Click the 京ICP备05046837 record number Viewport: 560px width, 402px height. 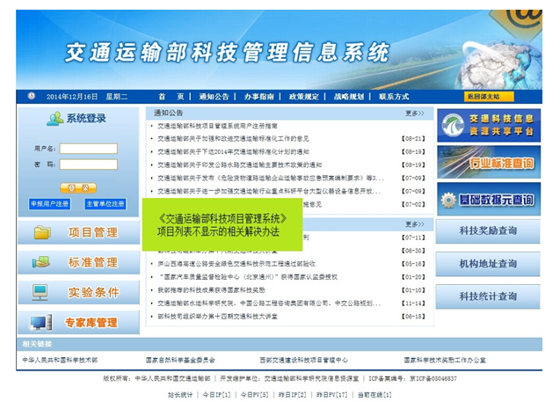(433, 379)
